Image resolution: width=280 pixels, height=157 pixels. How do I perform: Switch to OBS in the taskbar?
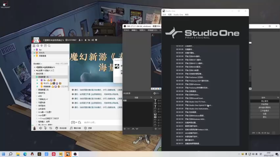(x=75, y=154)
